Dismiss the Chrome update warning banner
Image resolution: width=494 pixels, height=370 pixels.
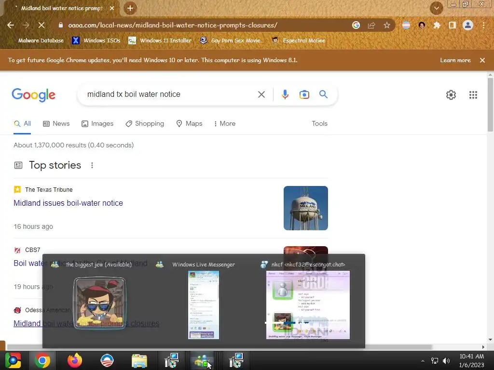click(482, 60)
